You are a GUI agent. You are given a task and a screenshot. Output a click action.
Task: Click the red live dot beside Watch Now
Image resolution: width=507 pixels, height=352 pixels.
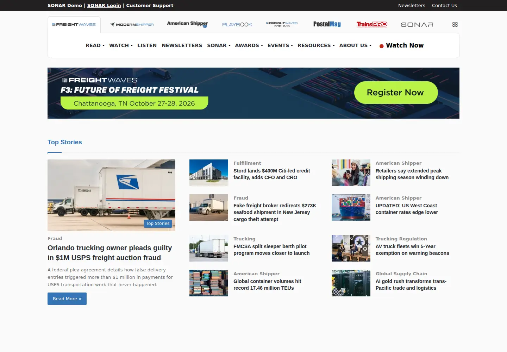381,46
